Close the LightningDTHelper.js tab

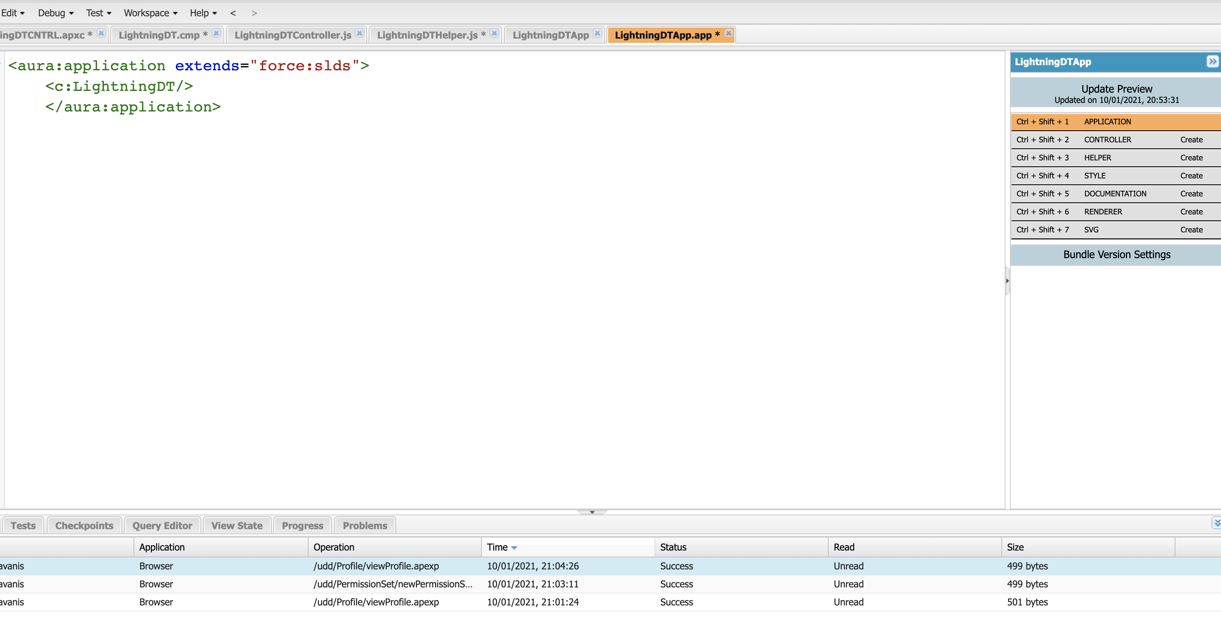pyautogui.click(x=494, y=33)
